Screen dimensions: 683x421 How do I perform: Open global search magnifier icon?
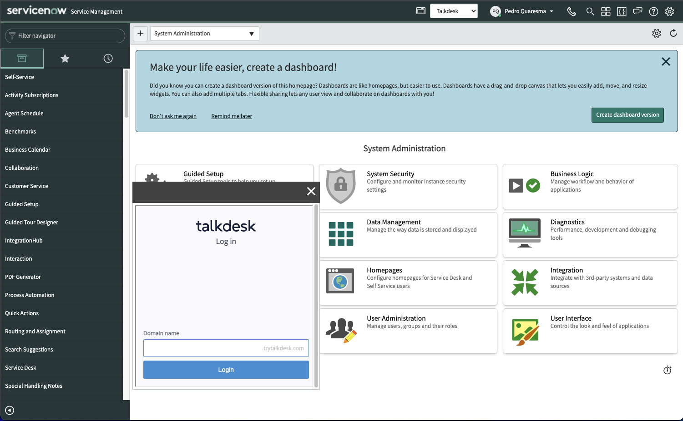click(x=590, y=11)
